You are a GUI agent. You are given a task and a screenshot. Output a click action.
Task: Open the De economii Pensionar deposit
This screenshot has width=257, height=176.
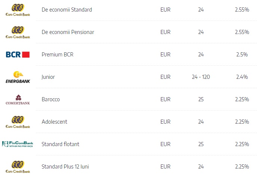pos(68,32)
